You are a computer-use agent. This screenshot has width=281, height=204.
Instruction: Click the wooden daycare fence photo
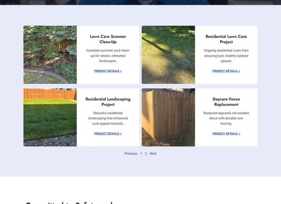(x=168, y=117)
